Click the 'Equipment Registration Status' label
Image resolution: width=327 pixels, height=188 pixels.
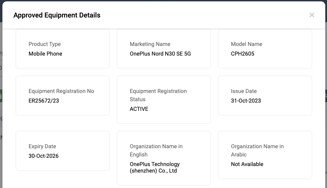tap(158, 95)
